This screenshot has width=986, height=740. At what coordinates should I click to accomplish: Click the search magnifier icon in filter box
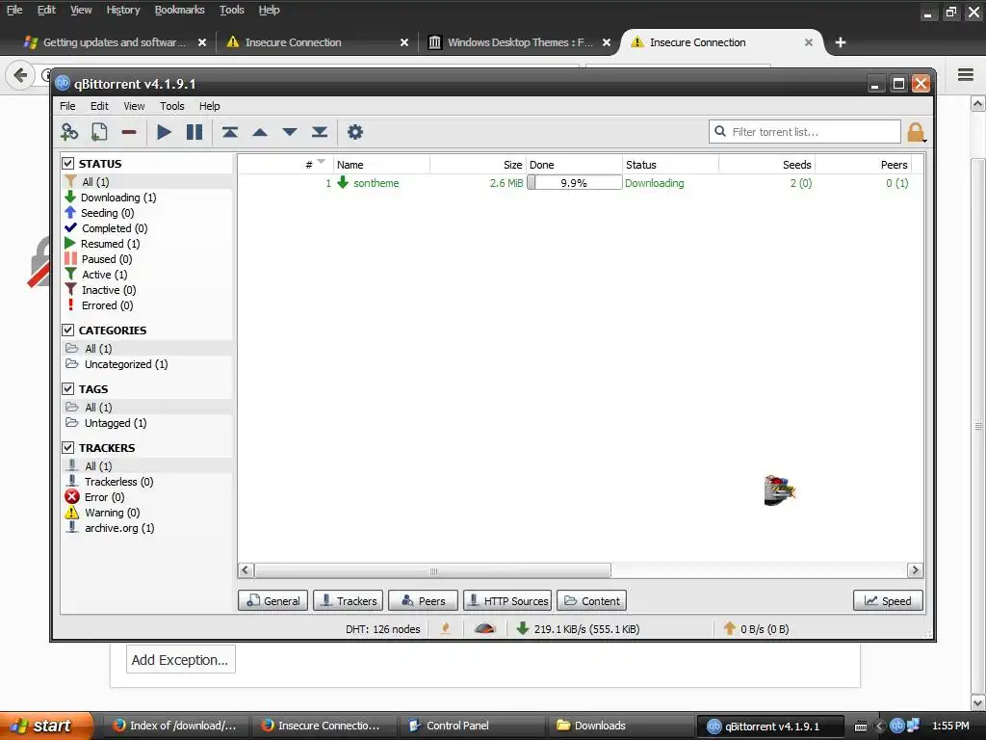click(x=720, y=131)
